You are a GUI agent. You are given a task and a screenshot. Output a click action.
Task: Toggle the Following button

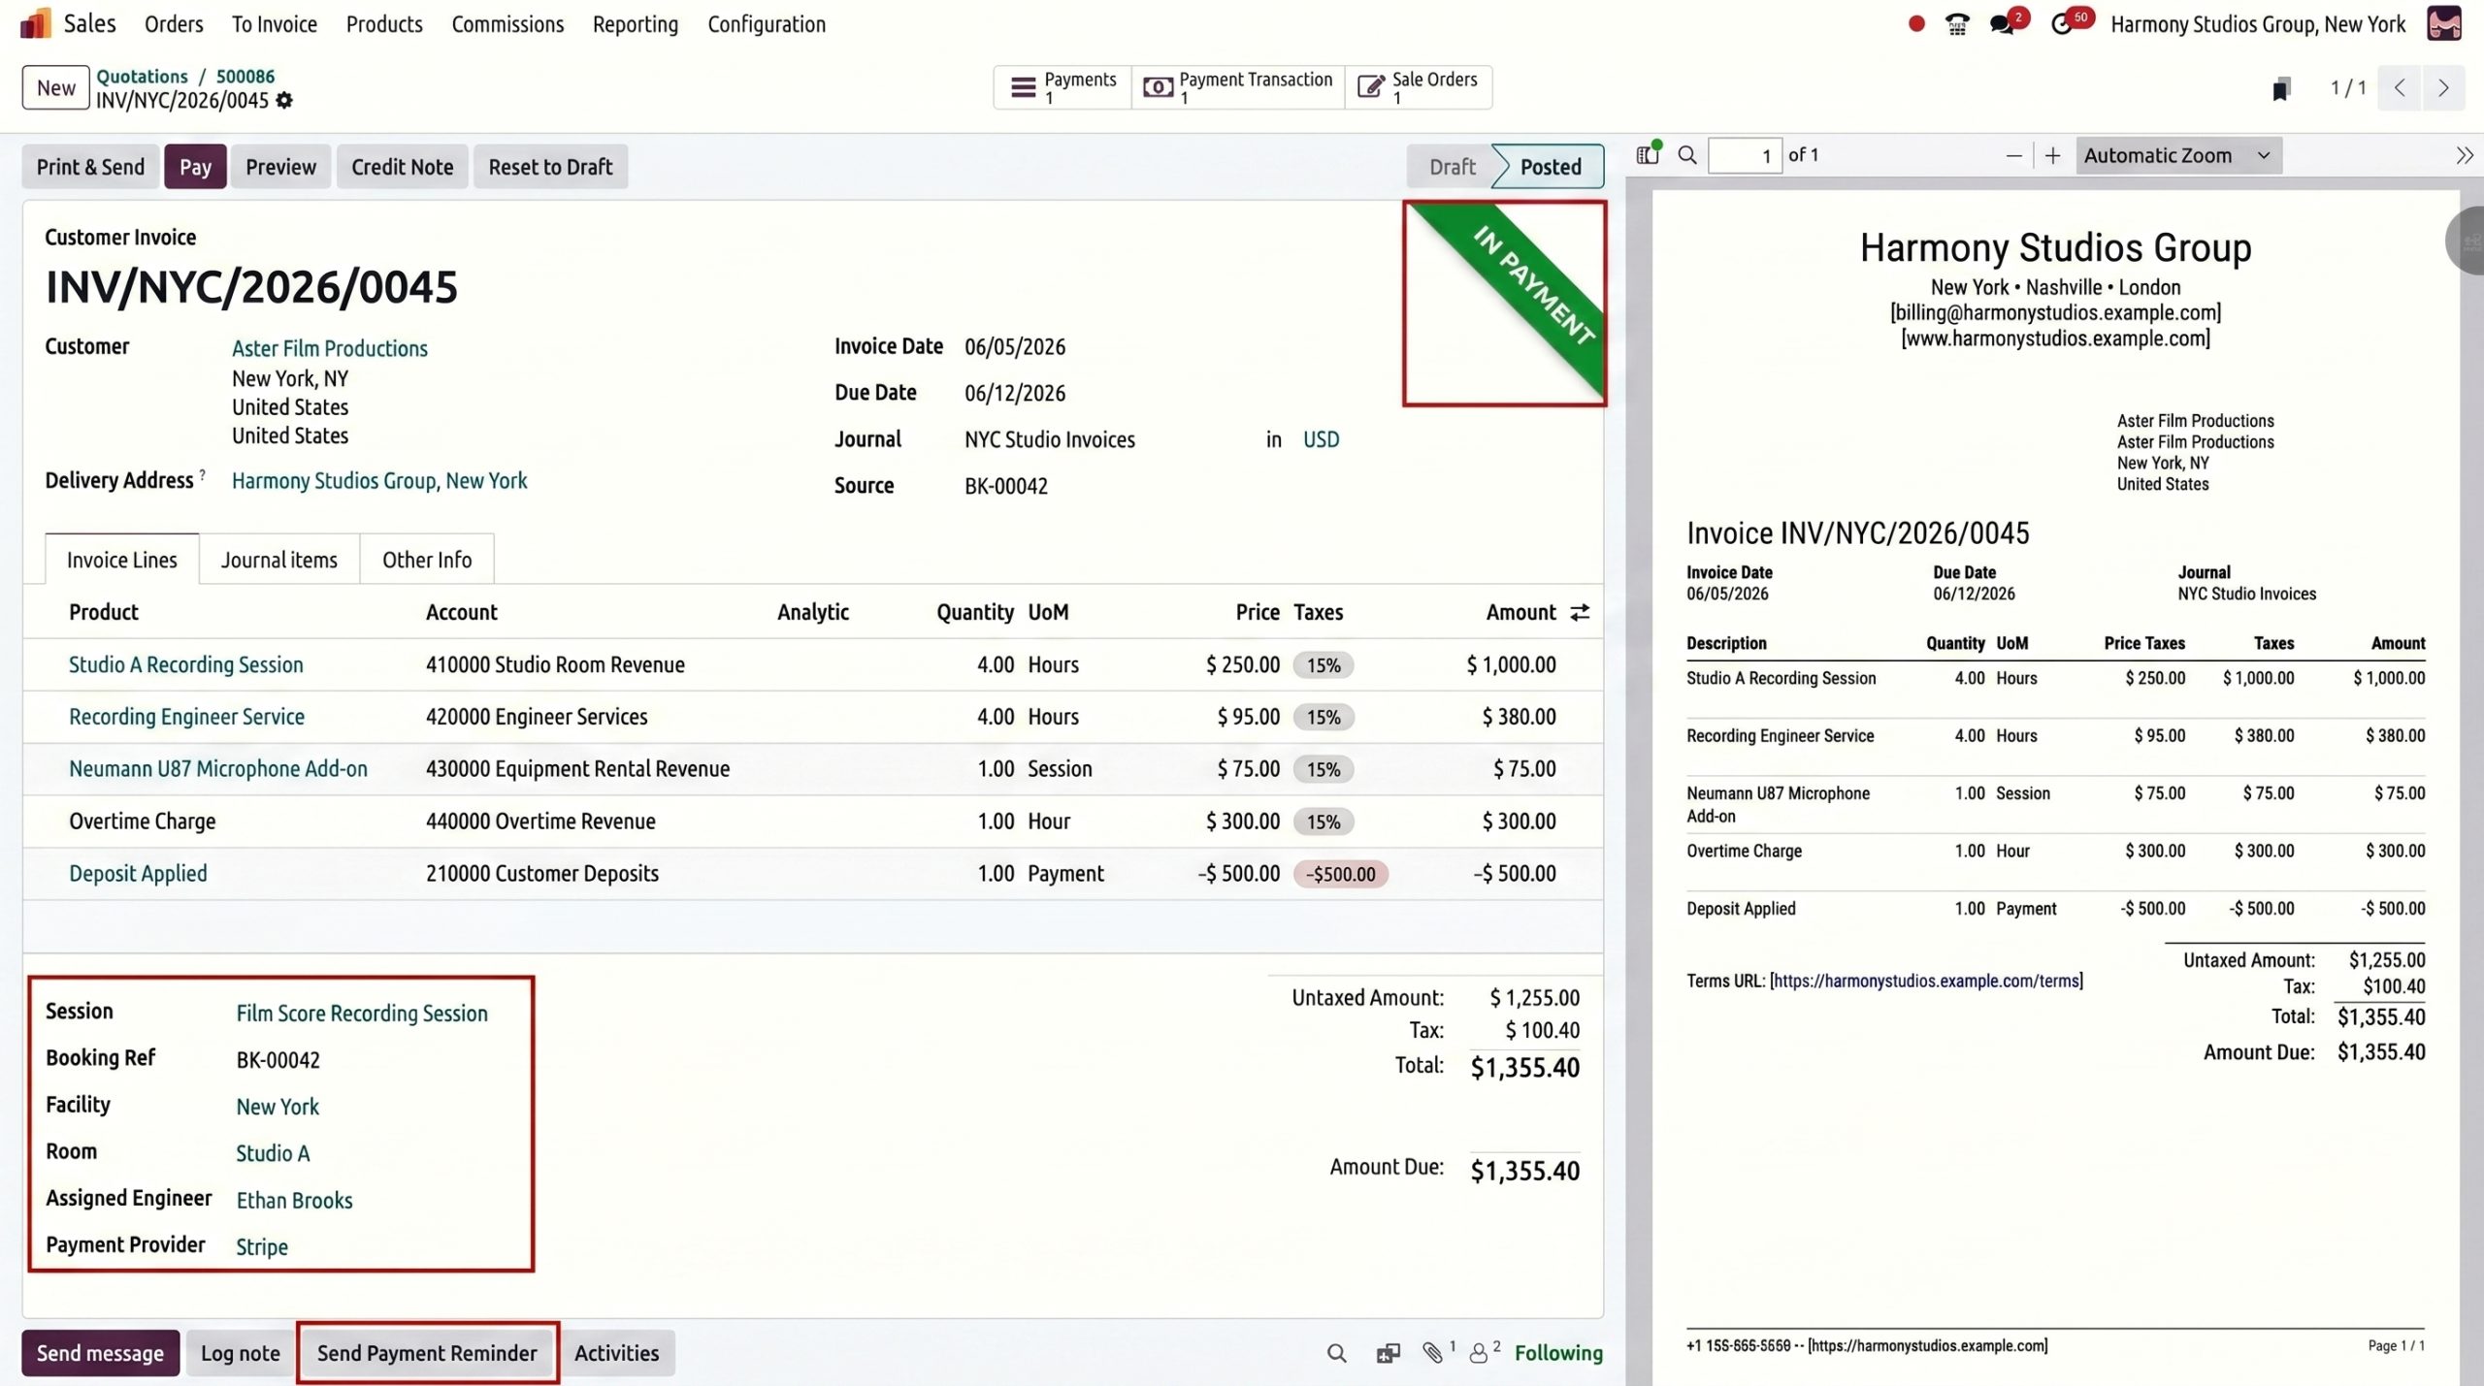pos(1558,1353)
